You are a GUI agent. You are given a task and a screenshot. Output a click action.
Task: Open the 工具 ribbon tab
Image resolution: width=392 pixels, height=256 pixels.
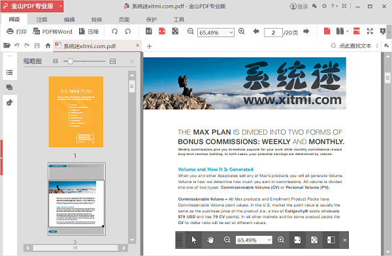coord(179,20)
